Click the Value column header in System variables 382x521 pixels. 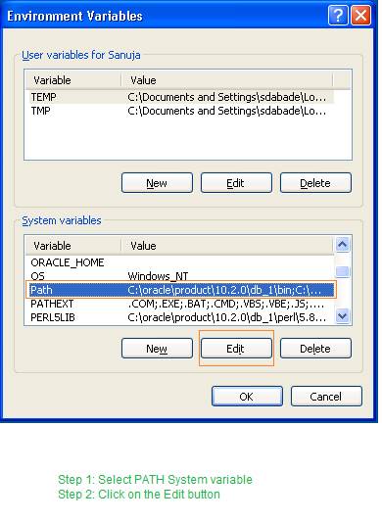(x=226, y=246)
